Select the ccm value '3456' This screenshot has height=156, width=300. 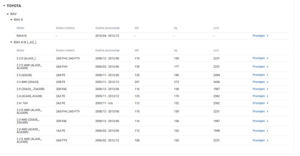(217, 82)
